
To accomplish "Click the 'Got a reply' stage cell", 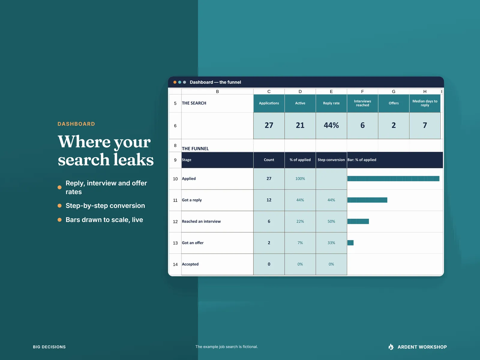I will click(x=217, y=200).
